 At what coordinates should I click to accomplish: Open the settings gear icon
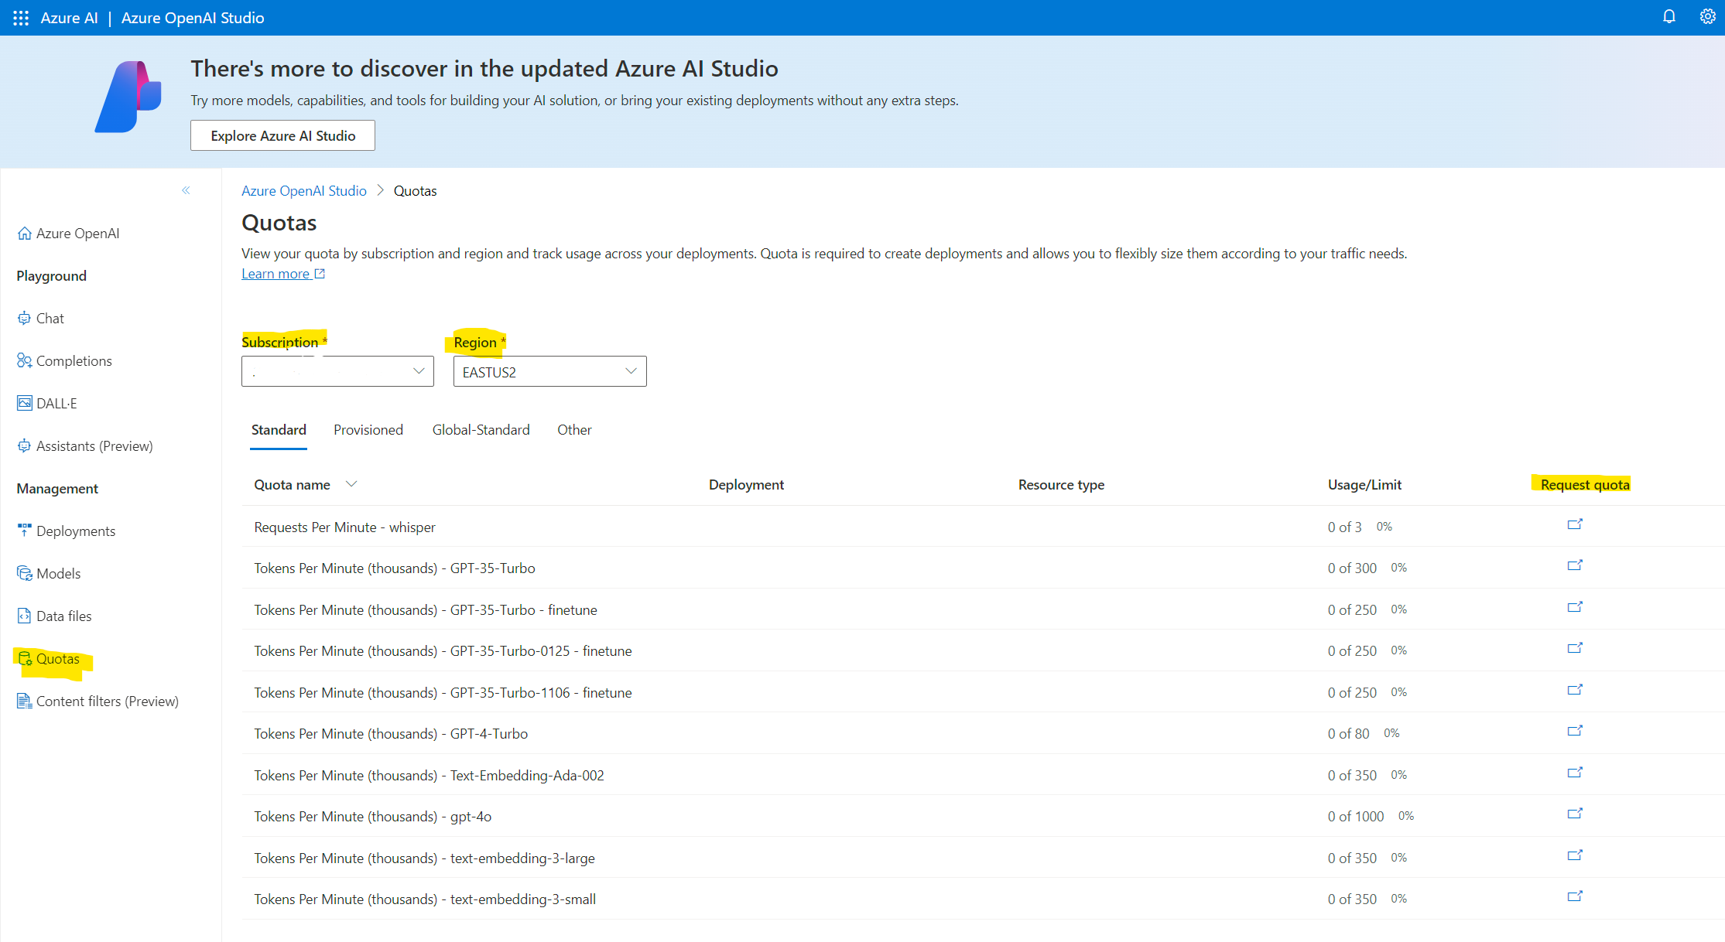[1707, 17]
